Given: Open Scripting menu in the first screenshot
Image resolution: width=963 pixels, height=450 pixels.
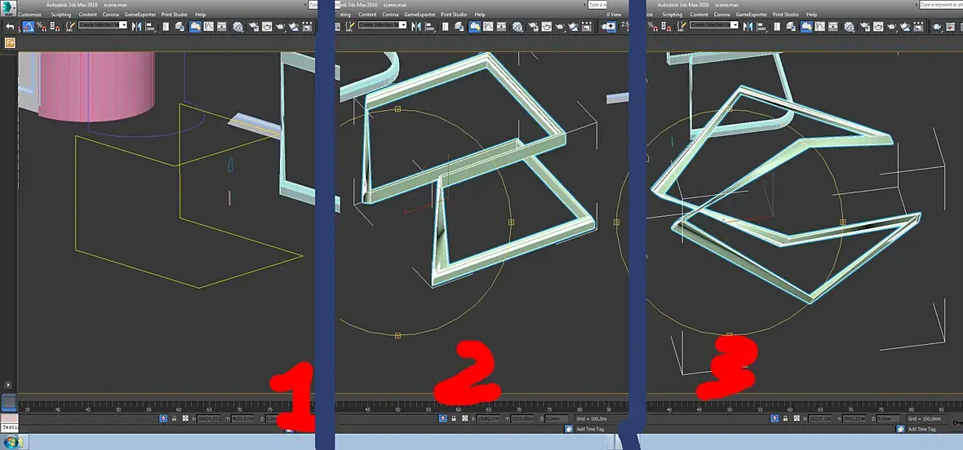Looking at the screenshot, I should pos(61,14).
